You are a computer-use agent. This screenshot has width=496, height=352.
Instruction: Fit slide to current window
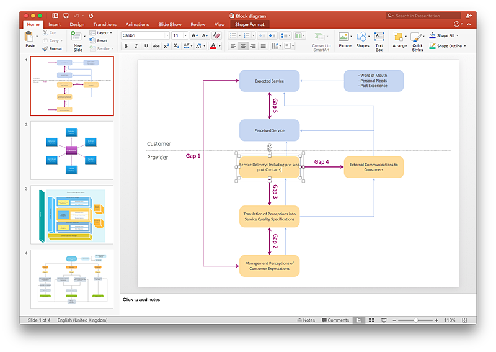(x=464, y=320)
